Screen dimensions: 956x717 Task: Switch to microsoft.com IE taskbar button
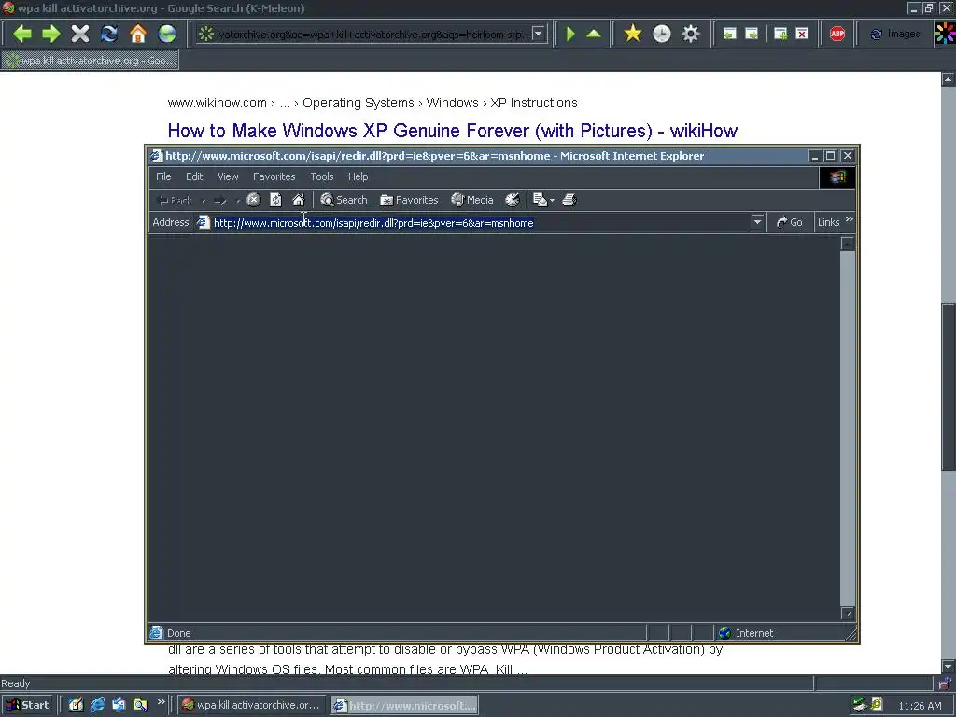click(x=405, y=705)
